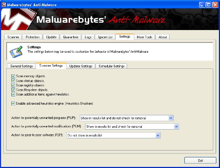
Task: Click the 'Action for potentially unwanted programs (PUP)' label
Action: point(44,118)
